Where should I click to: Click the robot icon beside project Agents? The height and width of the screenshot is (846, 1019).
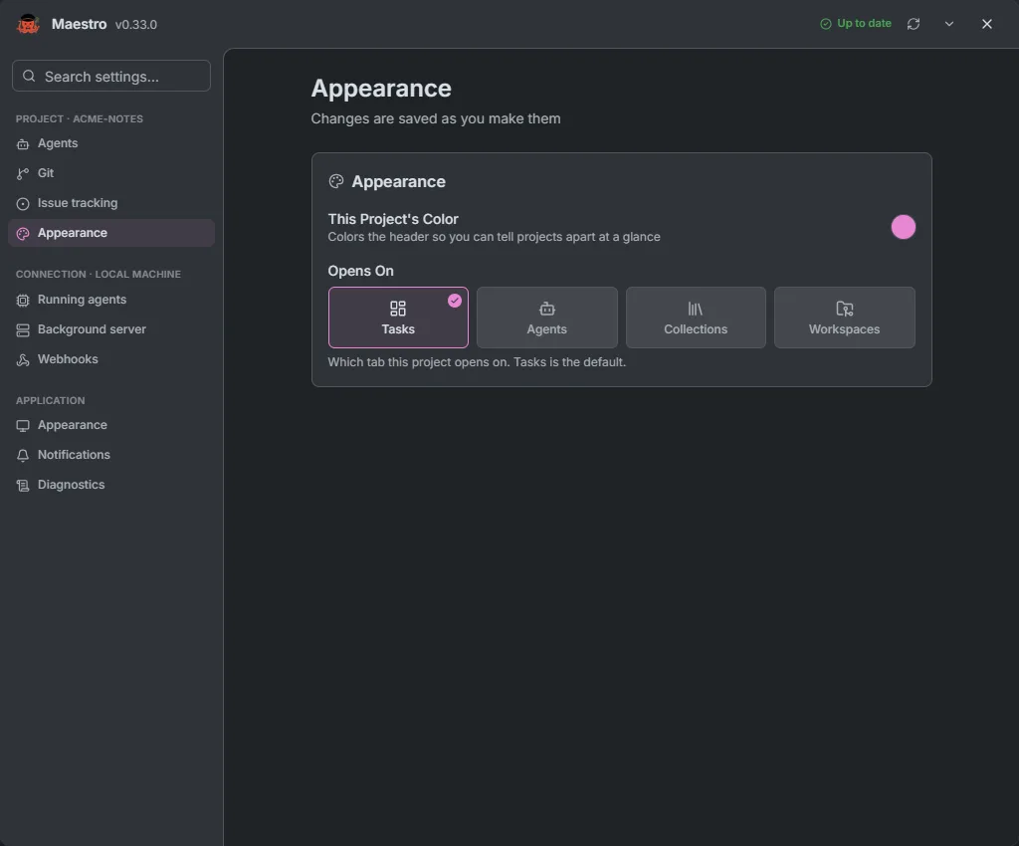[x=23, y=144]
